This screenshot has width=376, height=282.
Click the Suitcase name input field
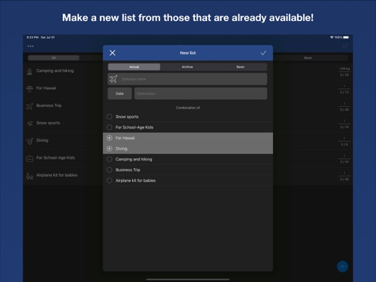187,79
